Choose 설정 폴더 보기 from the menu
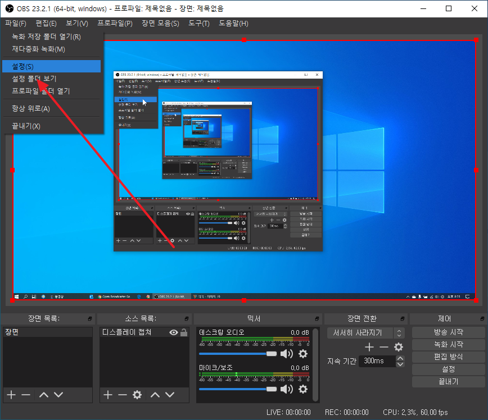The width and height of the screenshot is (488, 420). tap(51, 79)
